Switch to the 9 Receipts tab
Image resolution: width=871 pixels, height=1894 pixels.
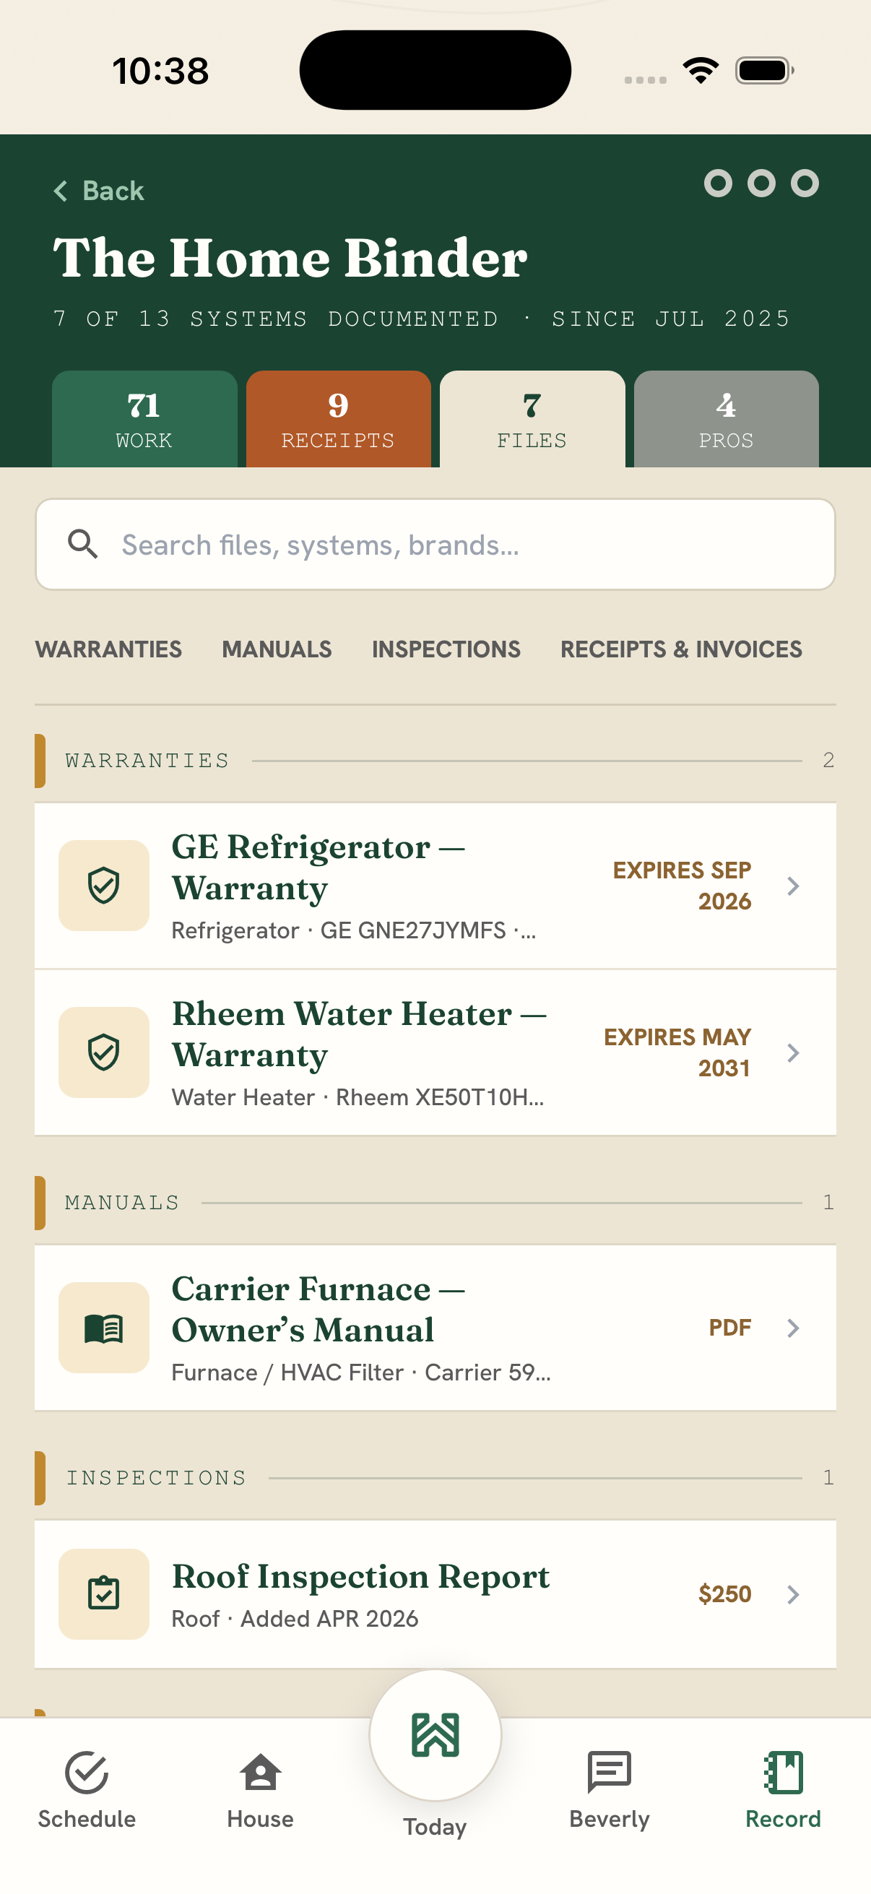338,419
